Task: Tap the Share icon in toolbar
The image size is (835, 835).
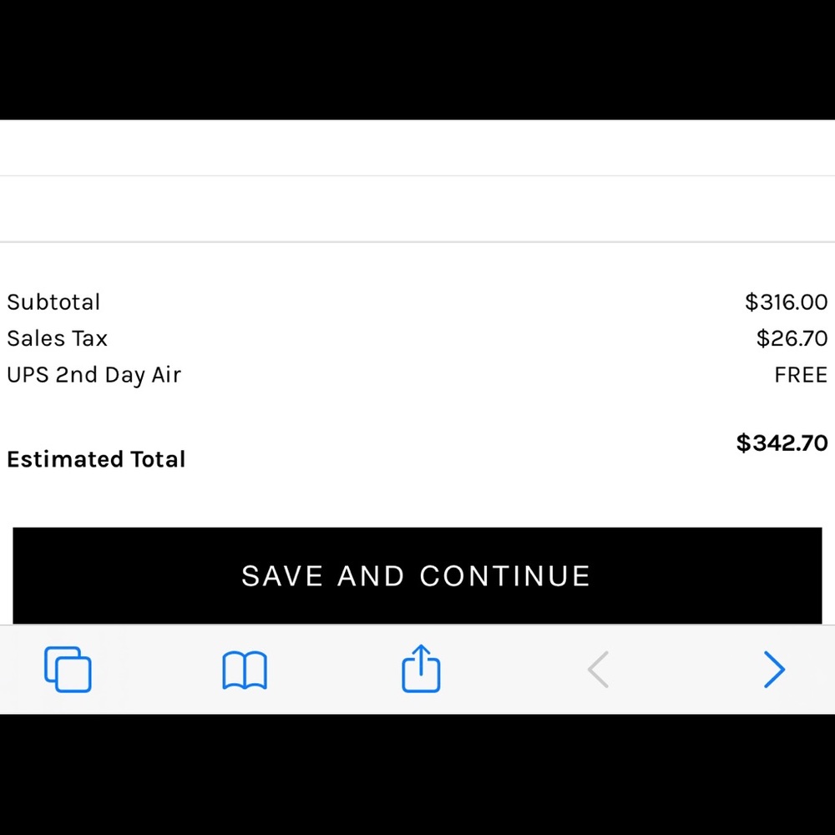Action: tap(421, 668)
